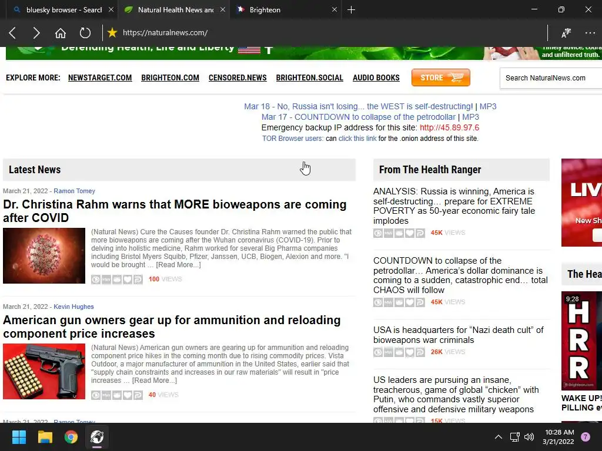The width and height of the screenshot is (602, 451).
Task: Open the NEWSTARGET.COM link
Action: [100, 78]
